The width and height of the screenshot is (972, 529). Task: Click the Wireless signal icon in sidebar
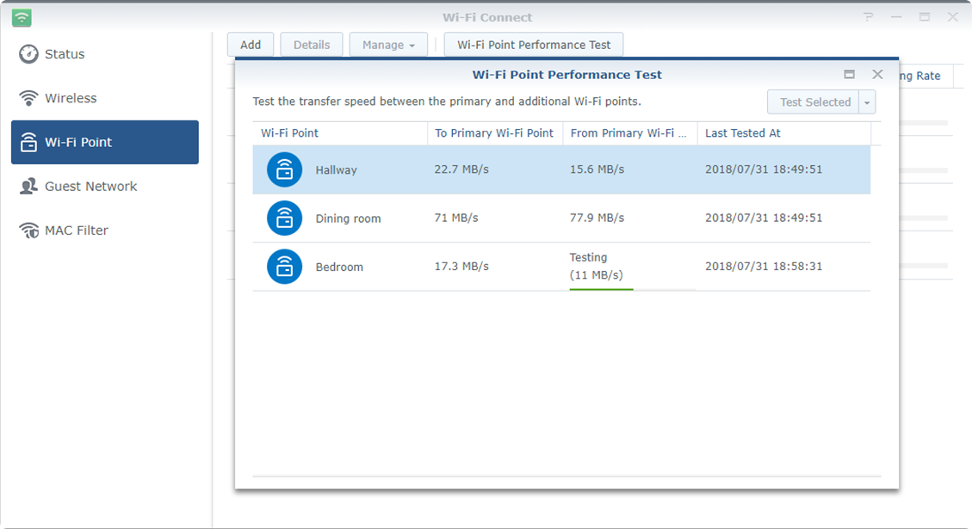[x=29, y=98]
